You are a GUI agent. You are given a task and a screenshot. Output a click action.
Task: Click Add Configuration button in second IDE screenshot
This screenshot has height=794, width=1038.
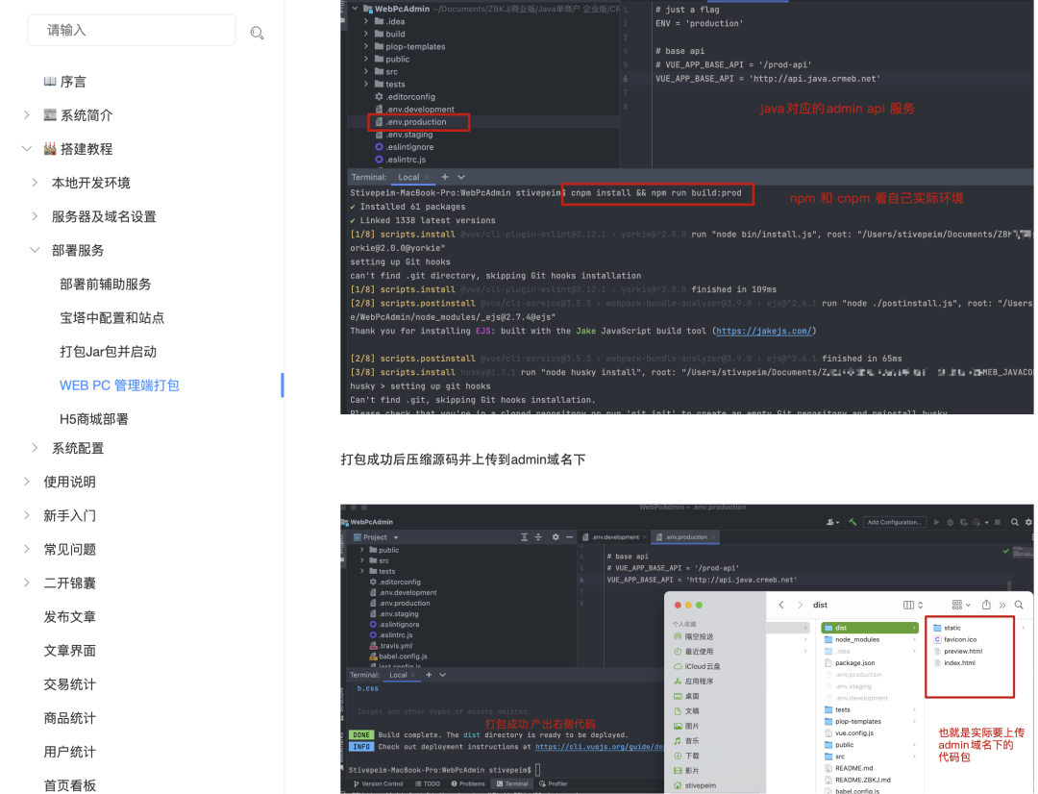(x=894, y=522)
